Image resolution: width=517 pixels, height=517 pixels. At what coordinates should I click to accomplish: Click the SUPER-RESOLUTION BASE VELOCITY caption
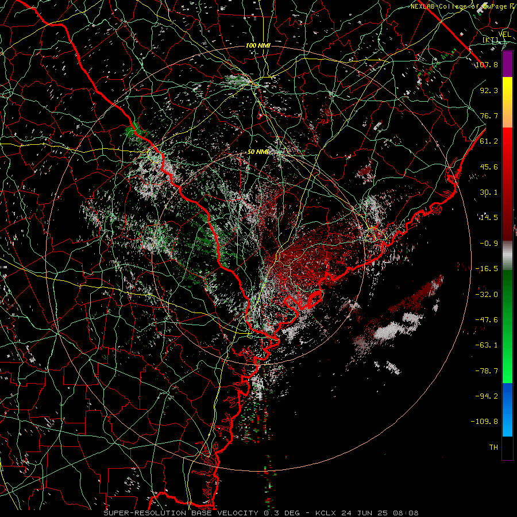pos(181,513)
